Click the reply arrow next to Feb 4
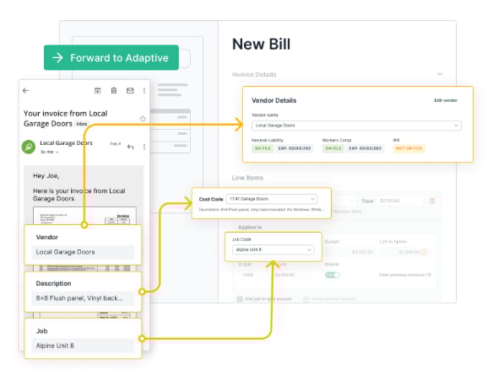The width and height of the screenshot is (493, 375). tap(131, 147)
